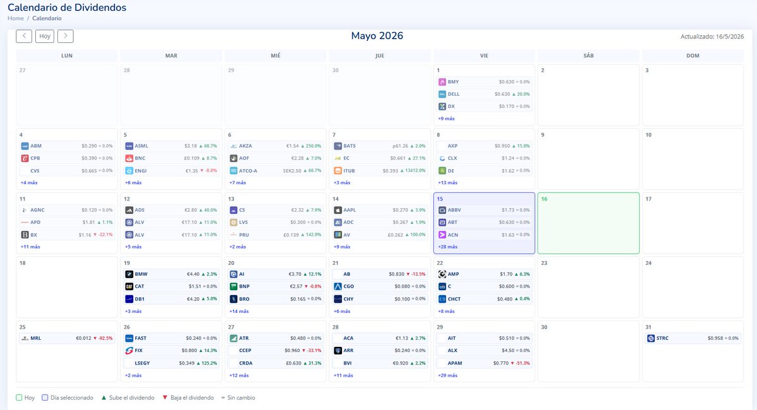This screenshot has width=757, height=410.
Task: Expand +7 más on May 6
Action: click(238, 183)
